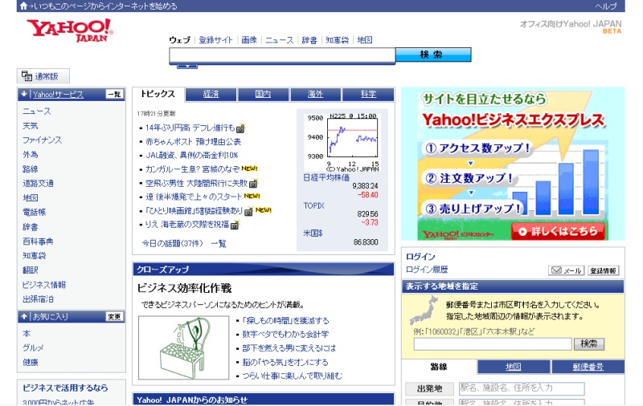Select the ウェブ search category
The width and height of the screenshot is (643, 406).
(x=179, y=40)
